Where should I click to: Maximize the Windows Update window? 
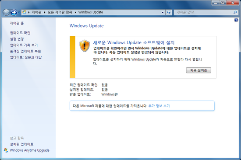[223, 3]
